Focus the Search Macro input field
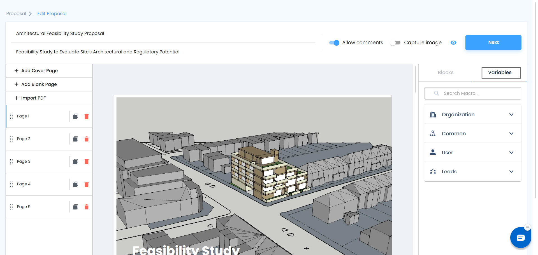Viewport: 538px width, 255px height. point(473,93)
